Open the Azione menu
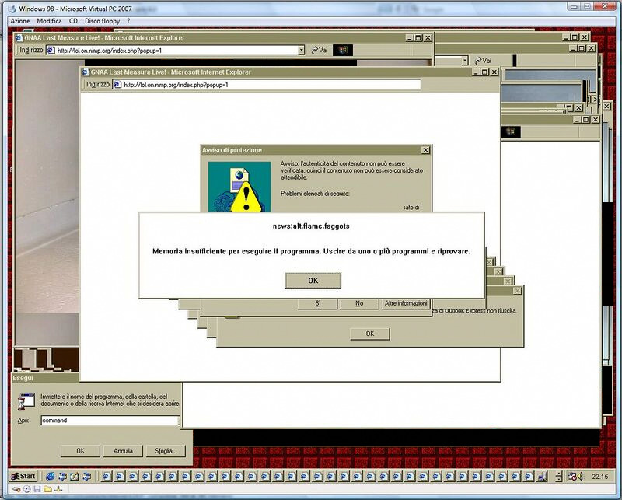This screenshot has height=500, width=622. pyautogui.click(x=20, y=21)
